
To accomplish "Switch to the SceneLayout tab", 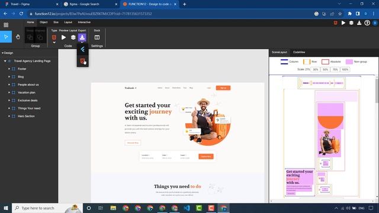I will [280, 52].
